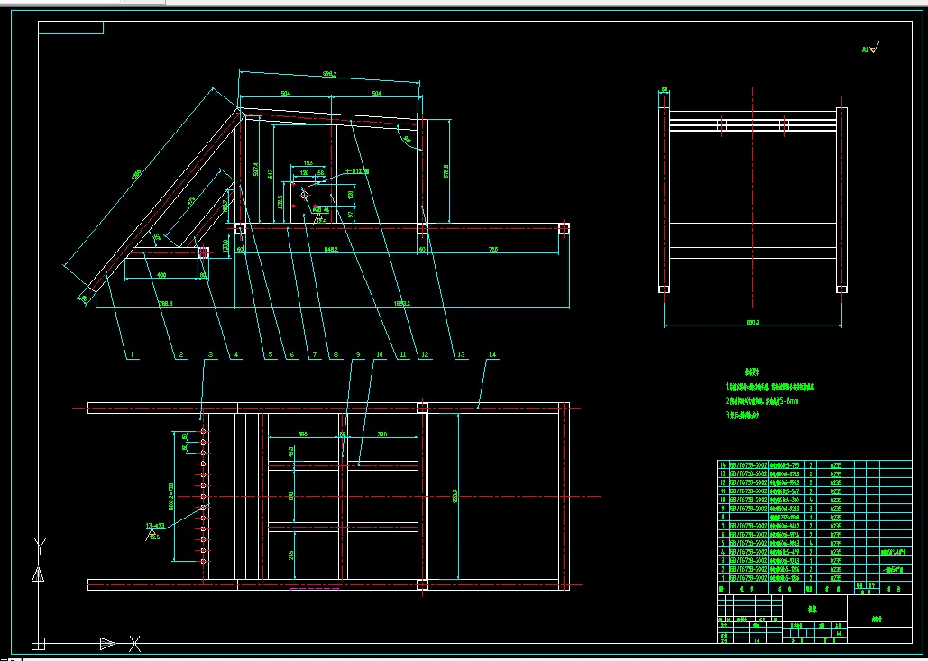
Task: Select part callout label 4 under the side view
Action: (x=235, y=355)
